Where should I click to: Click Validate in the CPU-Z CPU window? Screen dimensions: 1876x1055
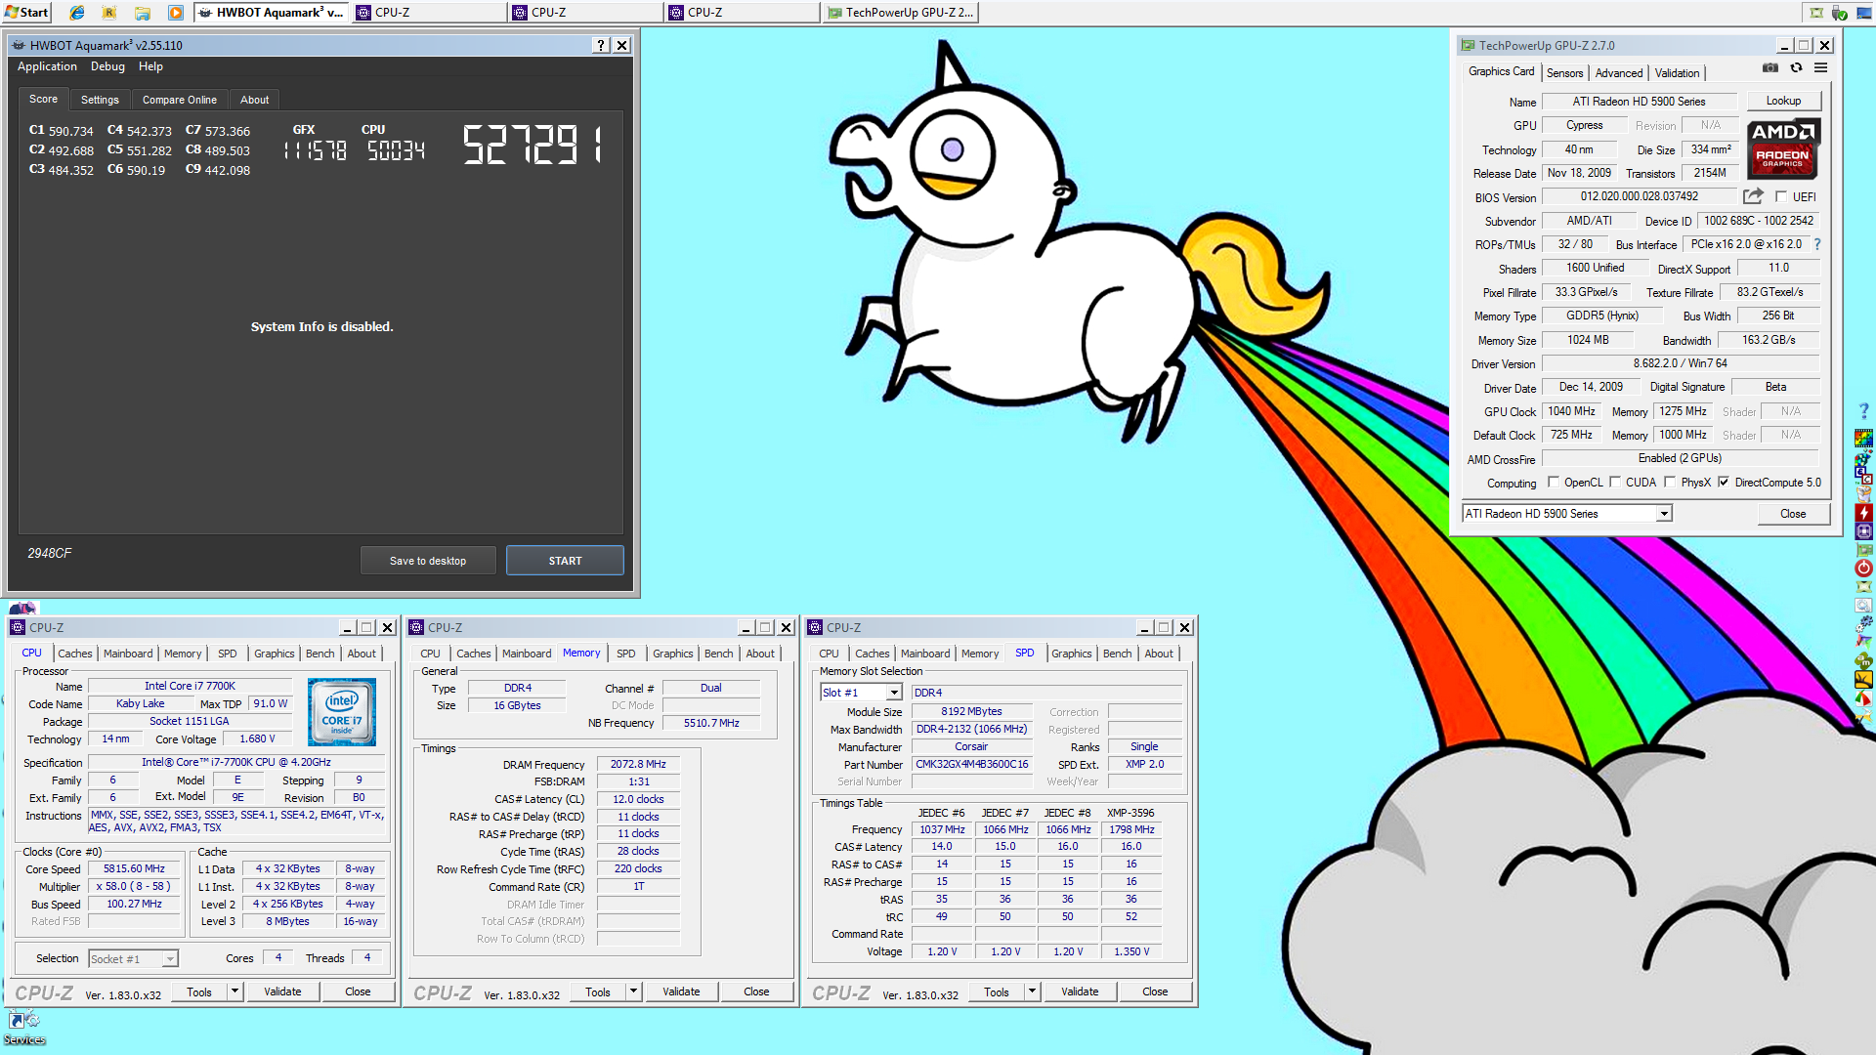coord(282,992)
